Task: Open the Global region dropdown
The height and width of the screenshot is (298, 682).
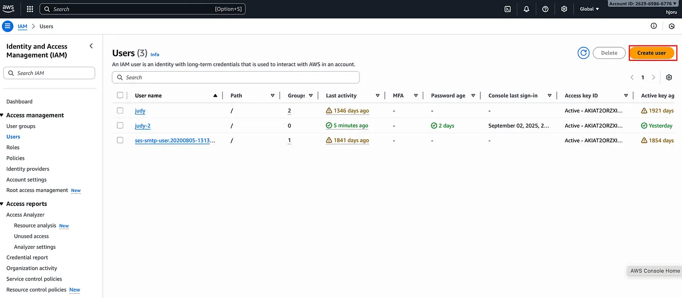Action: 589,9
